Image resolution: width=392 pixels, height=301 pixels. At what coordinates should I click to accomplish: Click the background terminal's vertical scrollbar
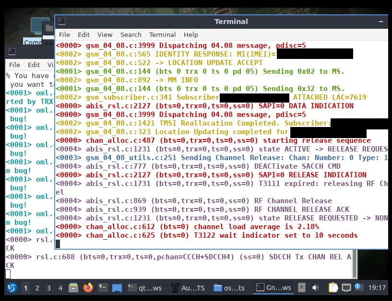click(355, 264)
